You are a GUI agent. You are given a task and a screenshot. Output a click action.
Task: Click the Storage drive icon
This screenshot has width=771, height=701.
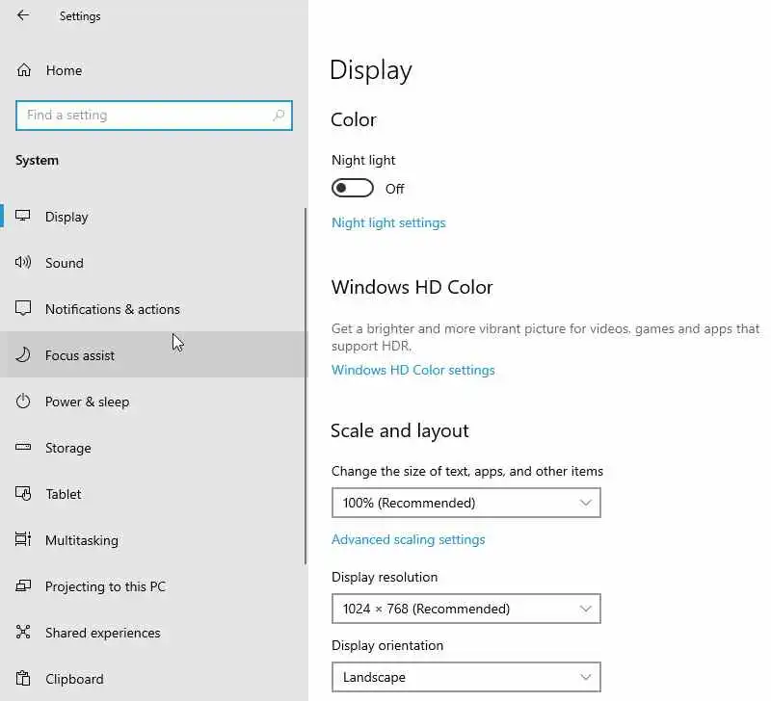[22, 447]
